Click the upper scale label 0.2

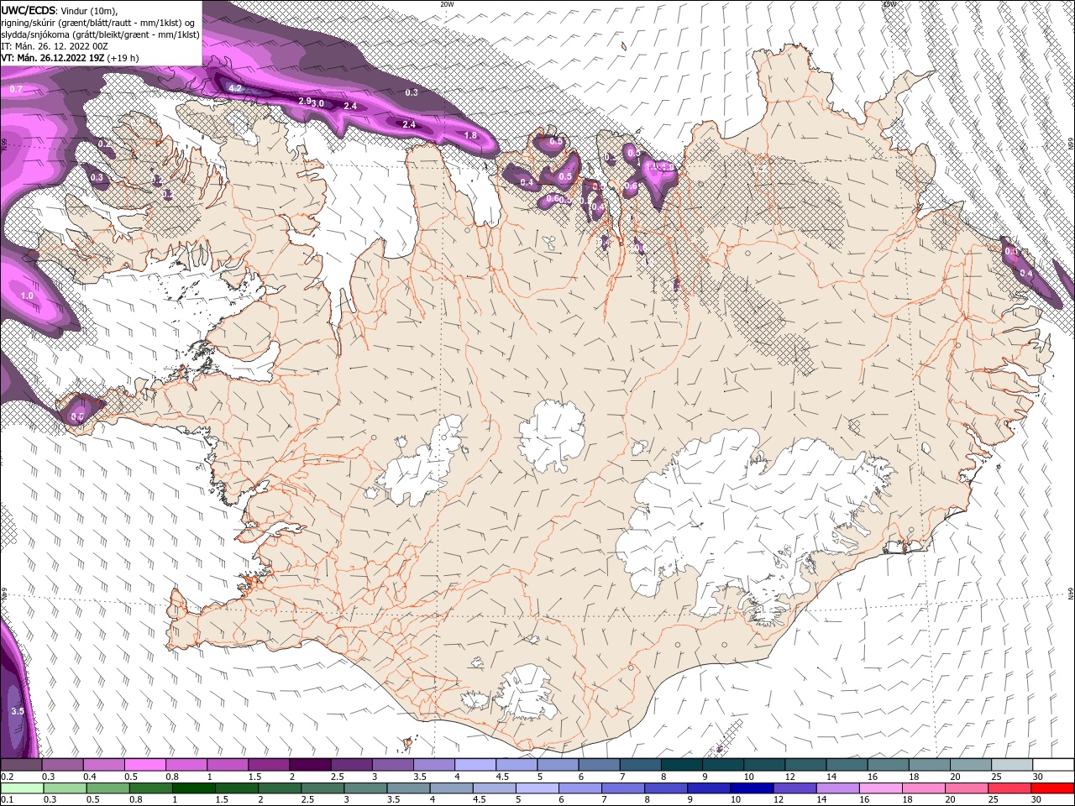pyautogui.click(x=6, y=777)
